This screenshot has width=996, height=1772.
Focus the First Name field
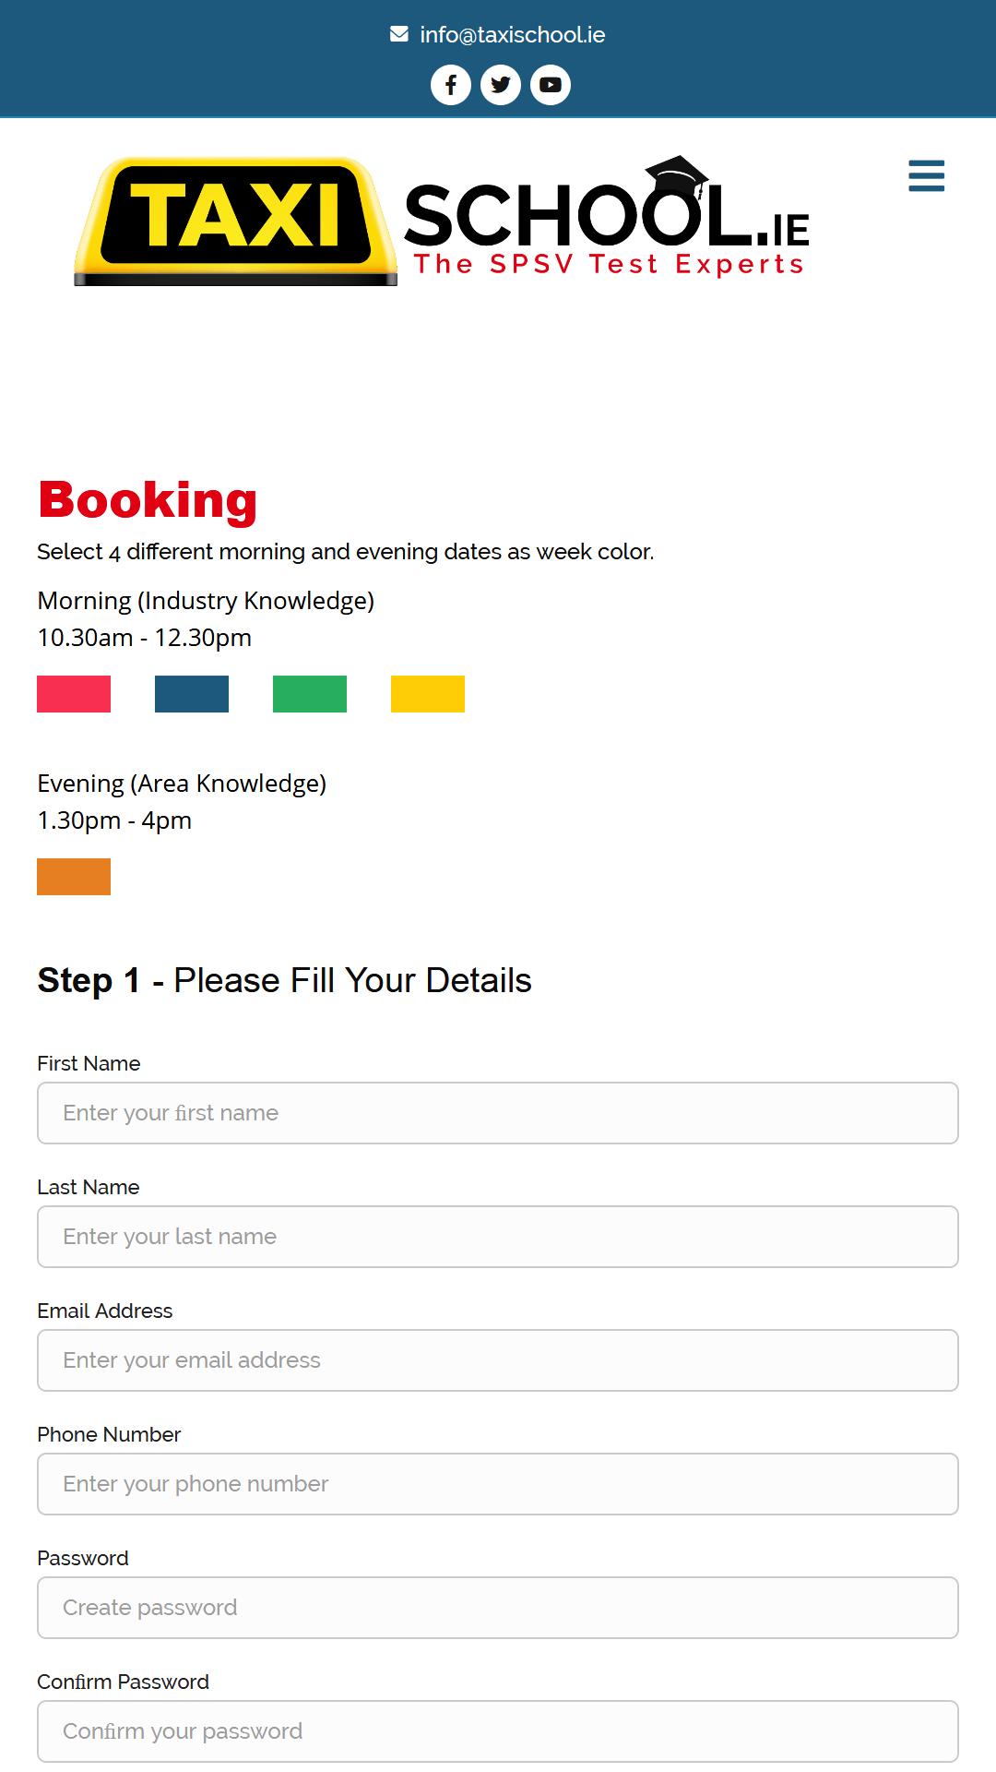tap(498, 1113)
